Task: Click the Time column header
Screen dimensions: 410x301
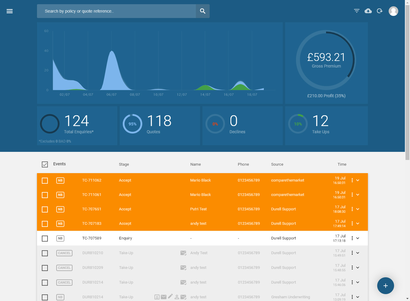Action: [342, 164]
